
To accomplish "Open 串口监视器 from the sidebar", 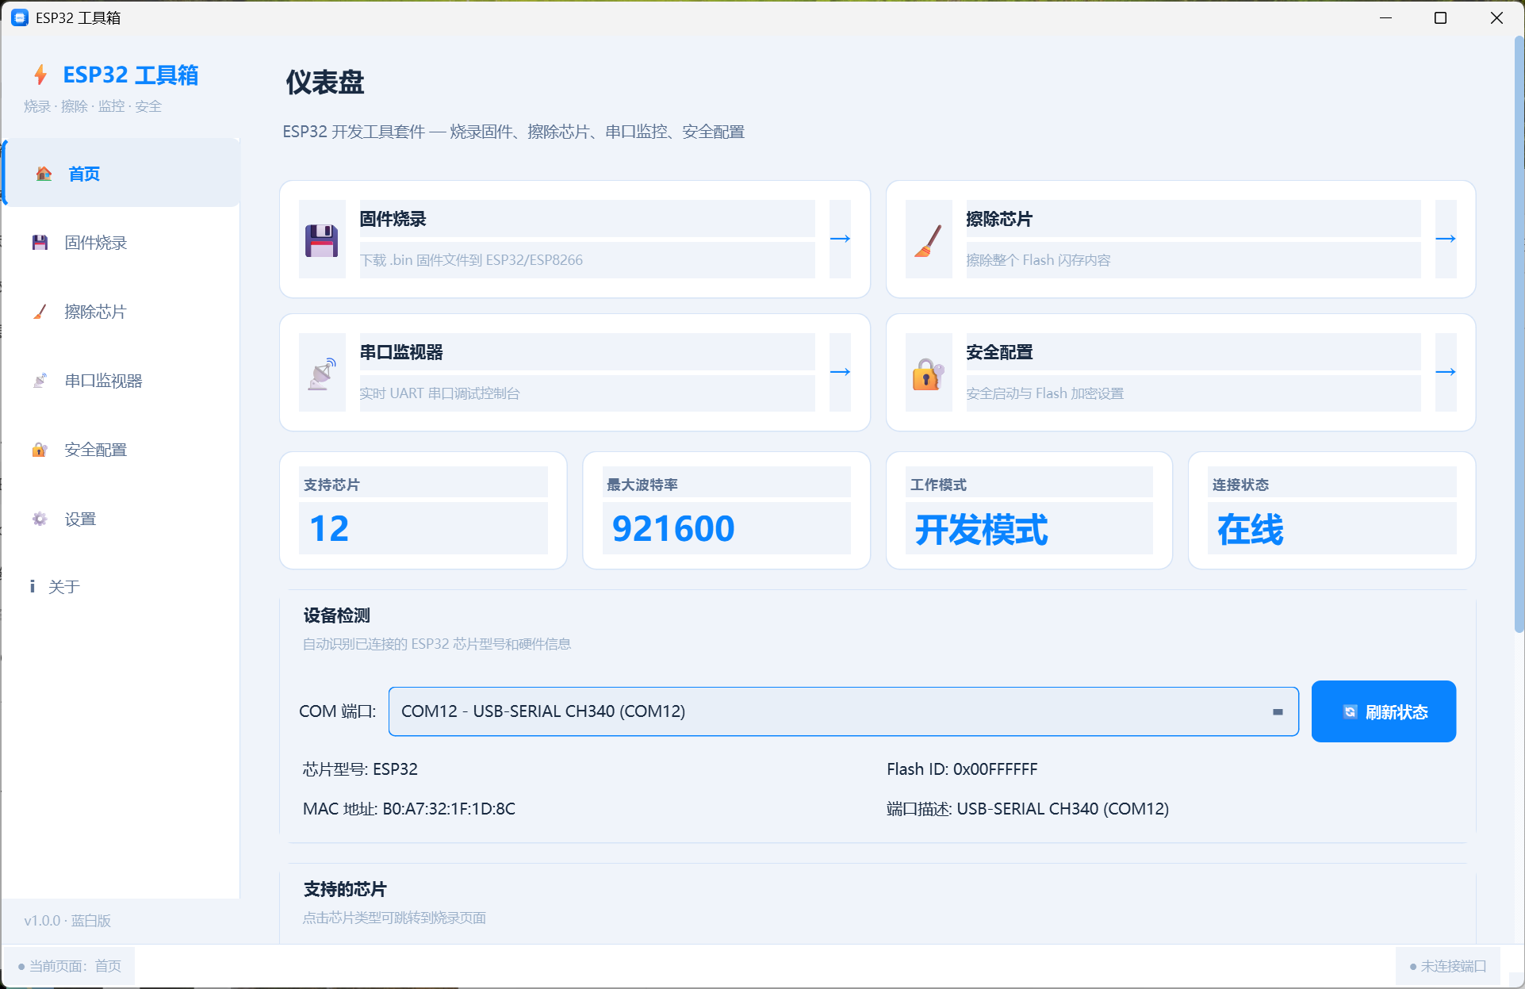I will pyautogui.click(x=121, y=381).
